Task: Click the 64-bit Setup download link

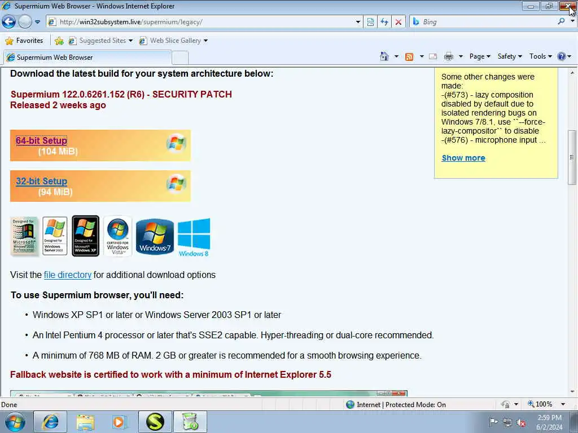Action: [x=41, y=140]
